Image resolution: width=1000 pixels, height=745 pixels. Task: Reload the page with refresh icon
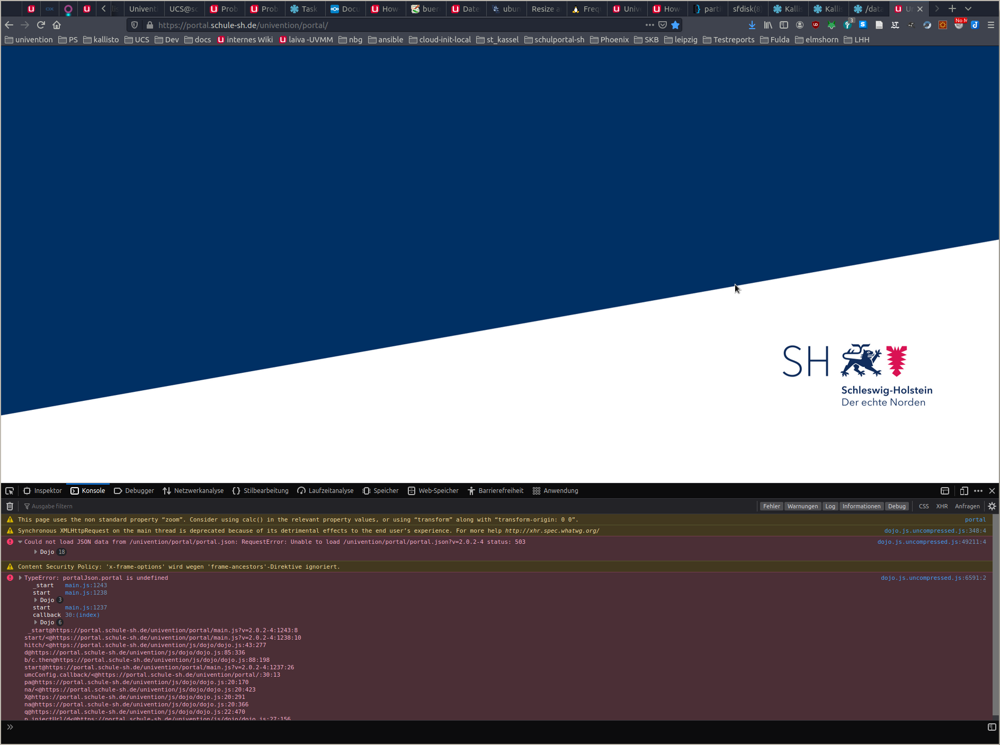tap(41, 25)
